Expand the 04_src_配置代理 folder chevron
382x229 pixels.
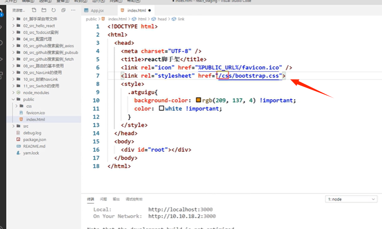[14, 39]
